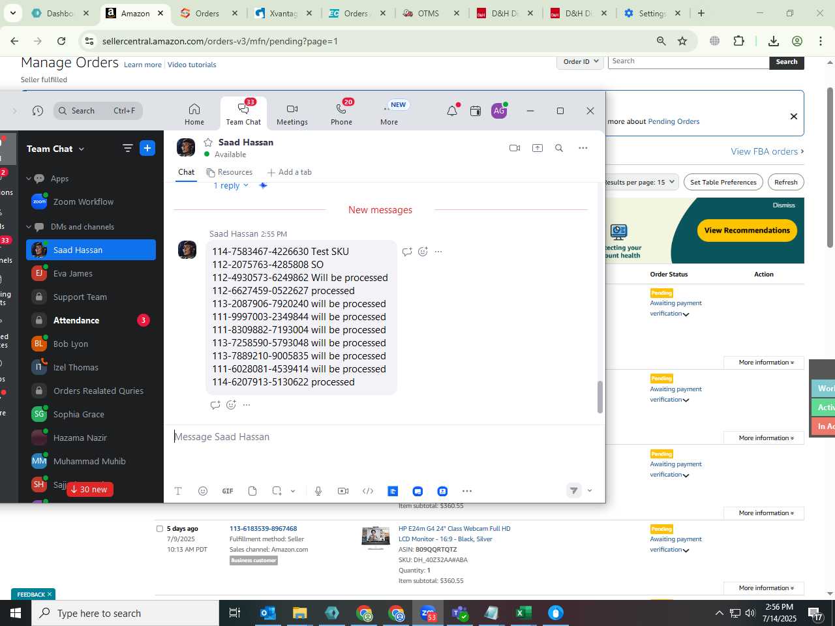Open order 113-6183539-8967468 link

point(264,529)
